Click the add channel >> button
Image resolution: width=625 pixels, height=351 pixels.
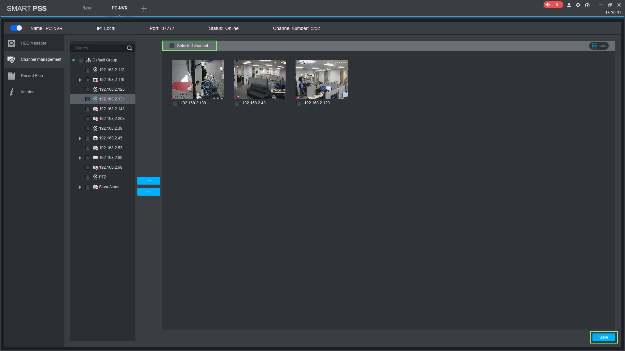[x=149, y=181]
